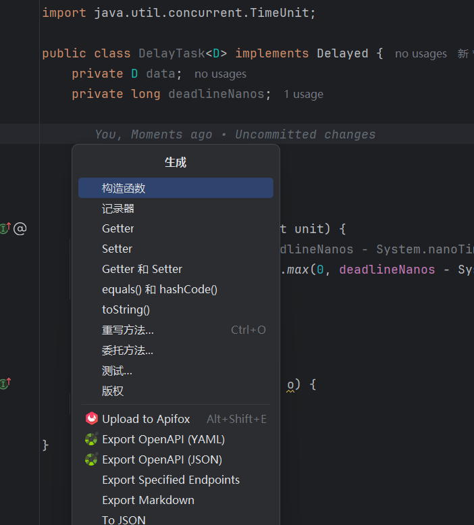Click the 生成 popup title

[176, 162]
